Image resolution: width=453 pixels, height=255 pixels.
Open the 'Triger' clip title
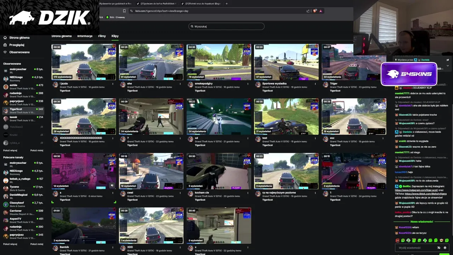pos(334,84)
